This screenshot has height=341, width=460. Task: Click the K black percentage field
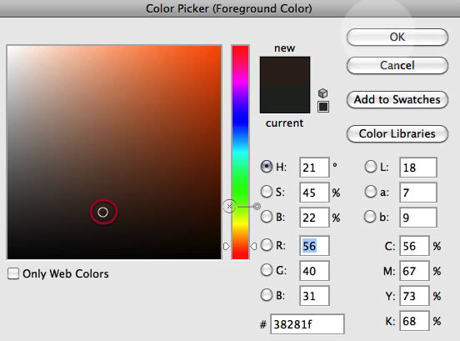pos(414,321)
